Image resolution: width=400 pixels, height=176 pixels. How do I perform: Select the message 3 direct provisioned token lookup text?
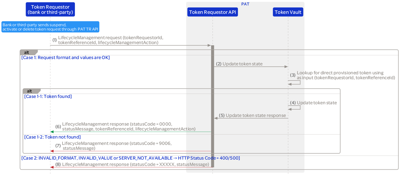346,75
